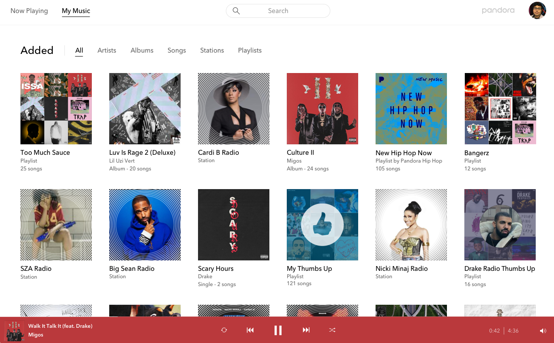The image size is (554, 343).
Task: Click the "16 songs" count text
Action: coord(475,284)
